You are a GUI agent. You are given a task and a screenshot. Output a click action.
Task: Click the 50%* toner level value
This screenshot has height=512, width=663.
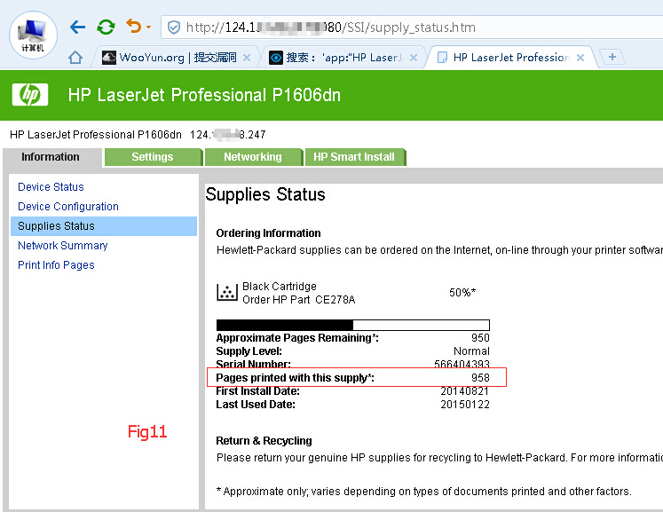pyautogui.click(x=462, y=293)
